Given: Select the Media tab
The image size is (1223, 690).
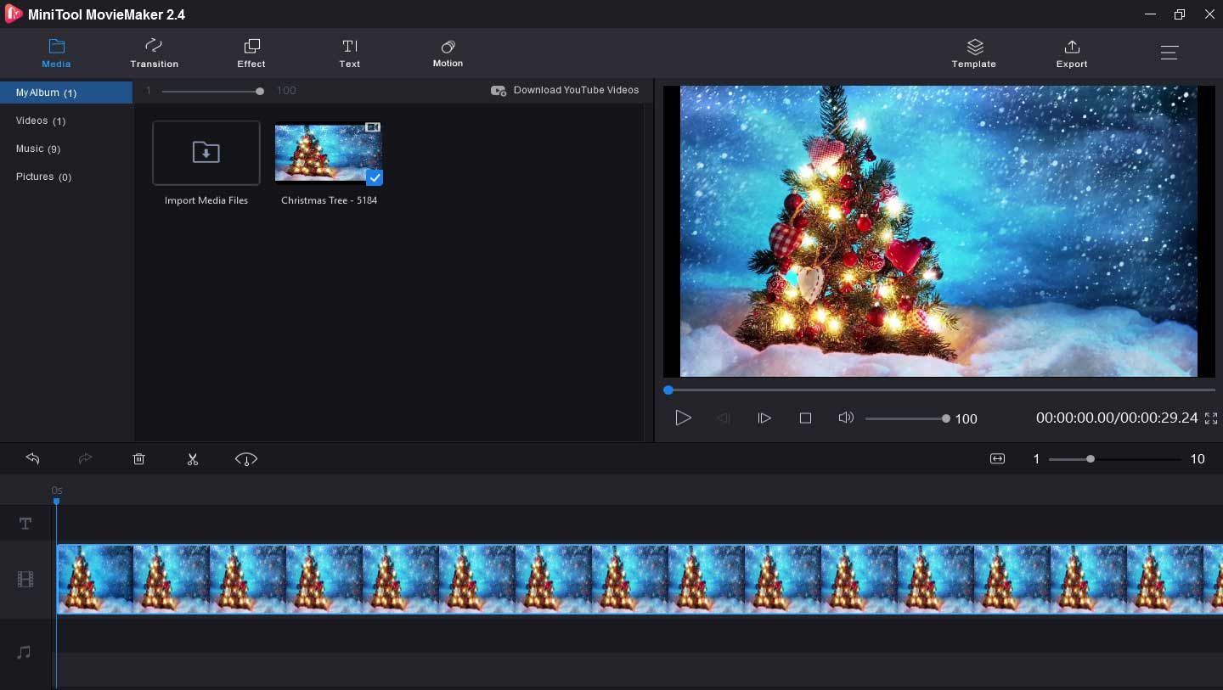Looking at the screenshot, I should click(56, 52).
